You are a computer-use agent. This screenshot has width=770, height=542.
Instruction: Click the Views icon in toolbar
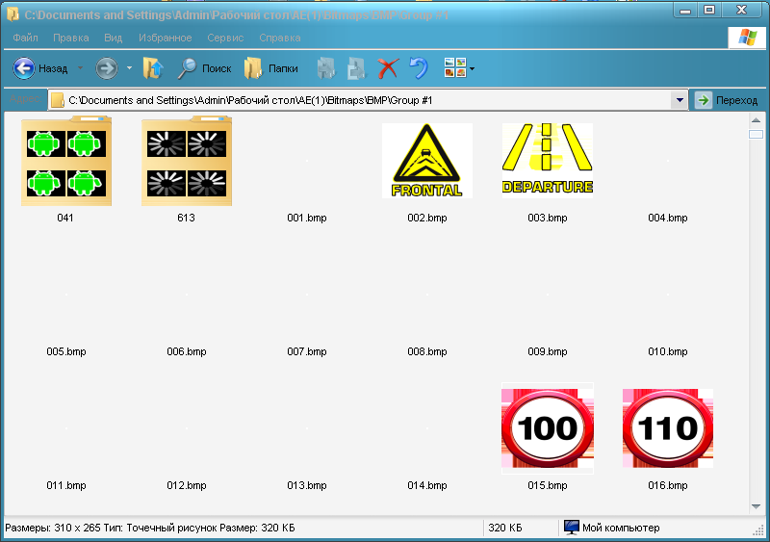point(454,68)
